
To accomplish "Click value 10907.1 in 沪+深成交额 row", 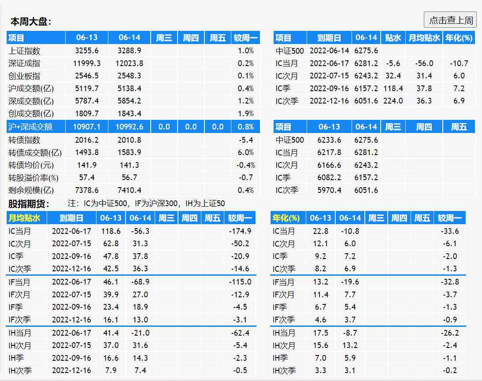I will 87,126.
